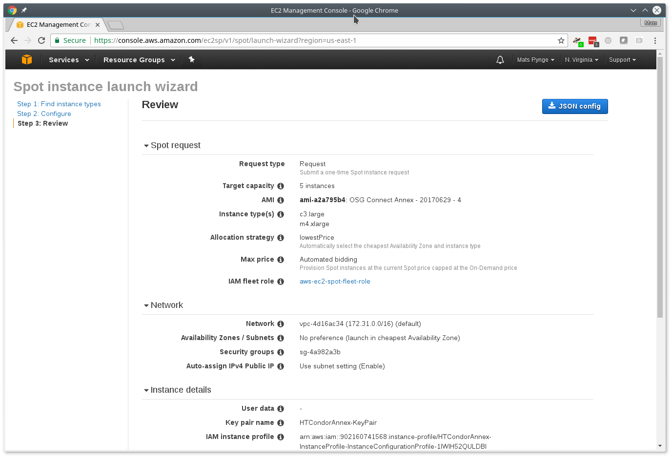672x458 pixels.
Task: Click the Mats profile button
Action: click(651, 23)
